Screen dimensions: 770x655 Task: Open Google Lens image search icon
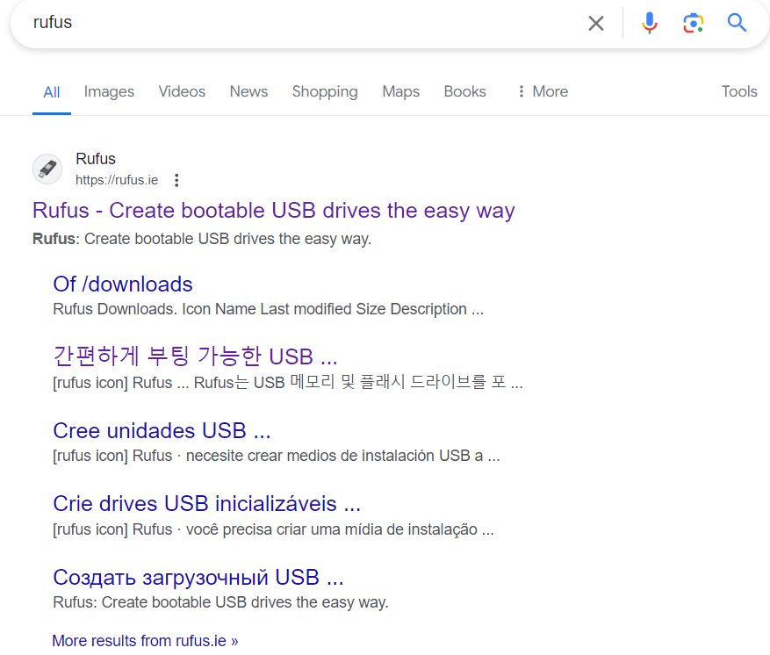click(x=693, y=23)
